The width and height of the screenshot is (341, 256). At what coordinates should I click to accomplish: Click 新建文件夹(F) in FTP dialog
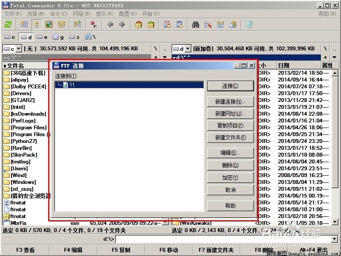pos(230,137)
